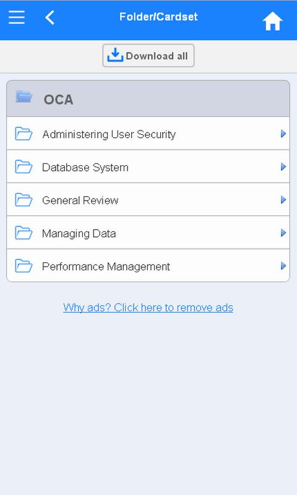Go back using the left chevron
Image resolution: width=297 pixels, height=495 pixels.
[x=50, y=17]
